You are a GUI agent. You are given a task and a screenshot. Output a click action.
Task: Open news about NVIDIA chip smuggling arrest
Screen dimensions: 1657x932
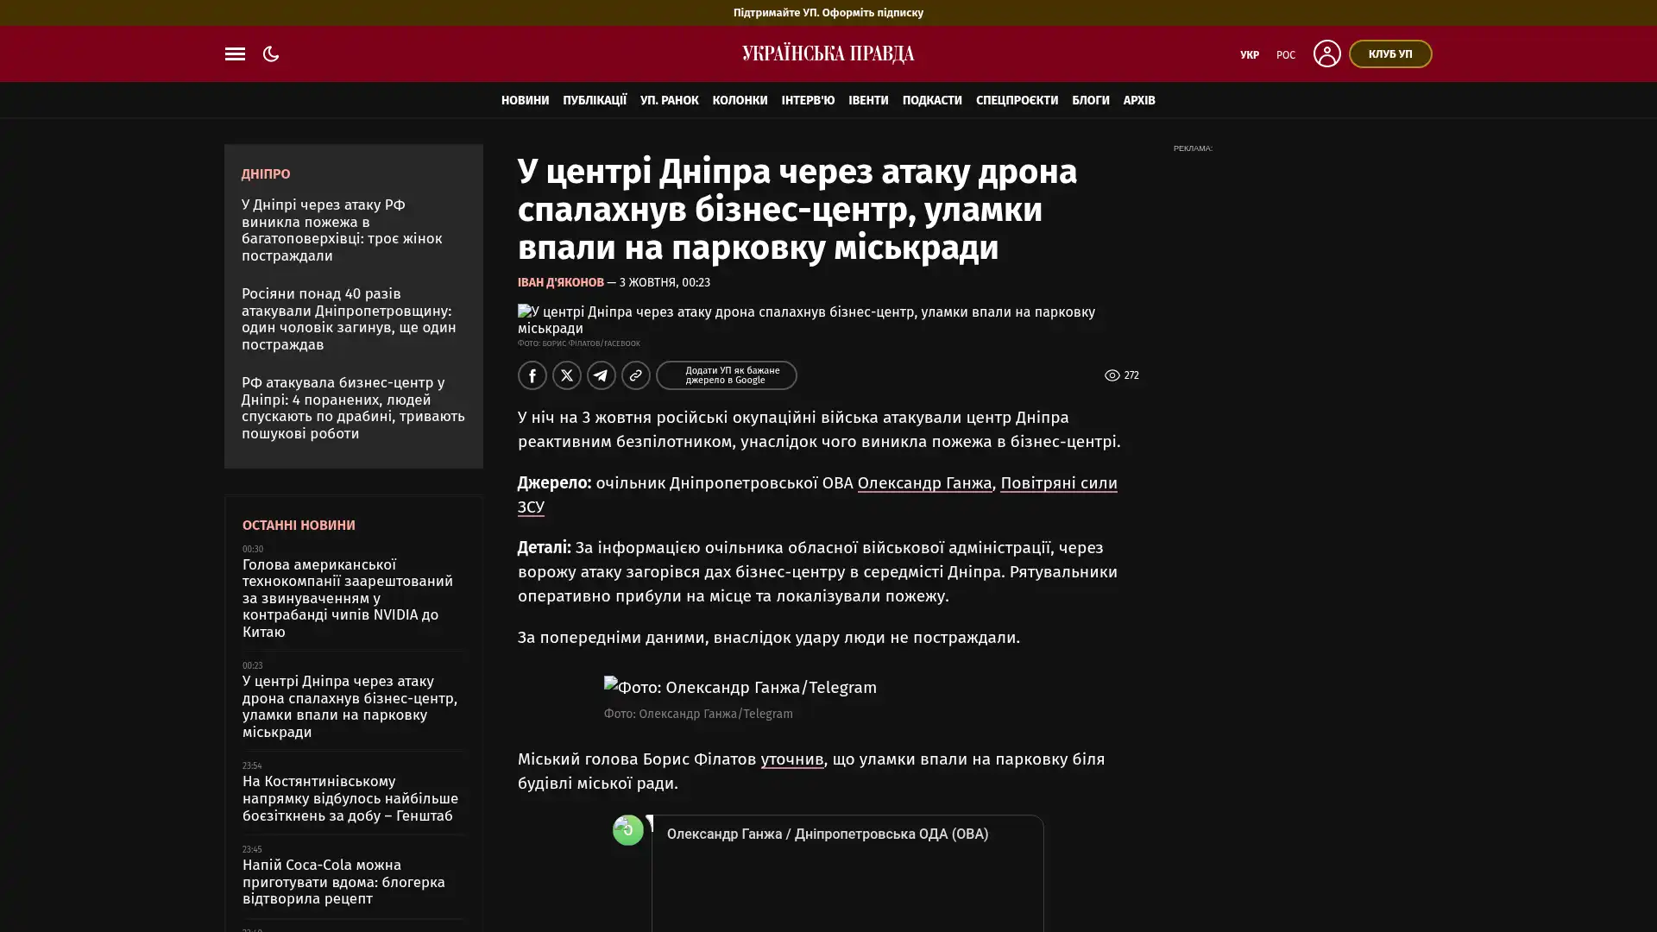click(x=348, y=598)
